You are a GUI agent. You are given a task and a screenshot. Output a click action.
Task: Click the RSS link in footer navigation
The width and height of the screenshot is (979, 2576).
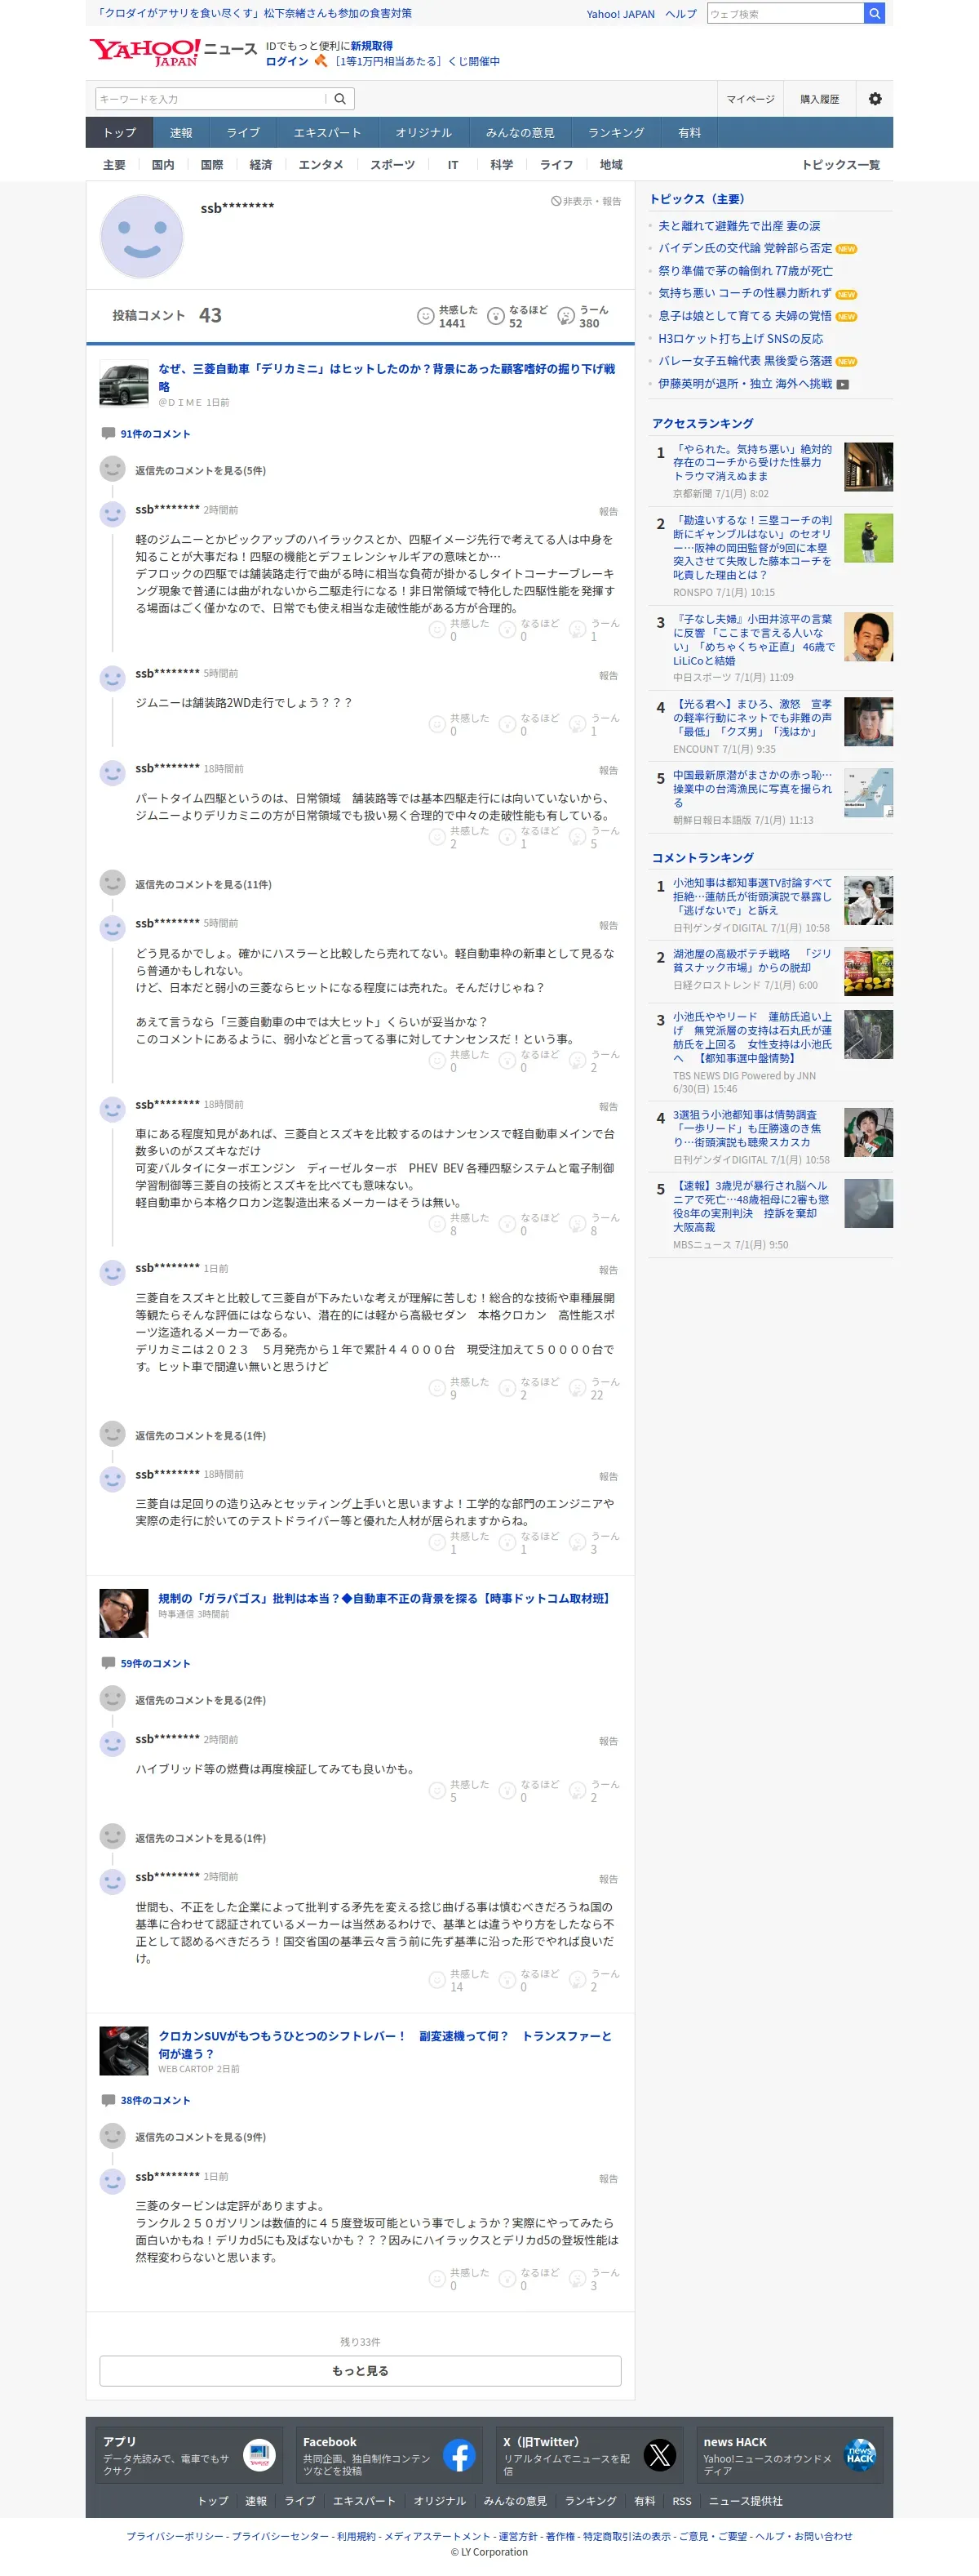pyautogui.click(x=681, y=2501)
